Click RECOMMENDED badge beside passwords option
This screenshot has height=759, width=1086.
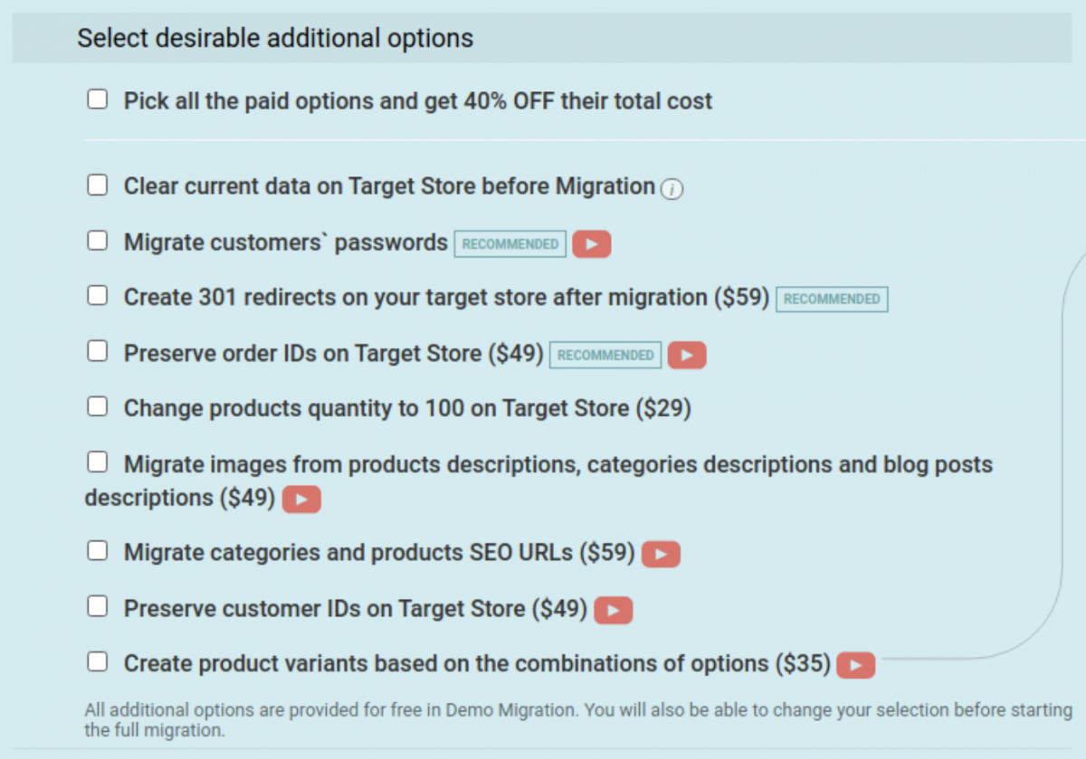coord(510,243)
